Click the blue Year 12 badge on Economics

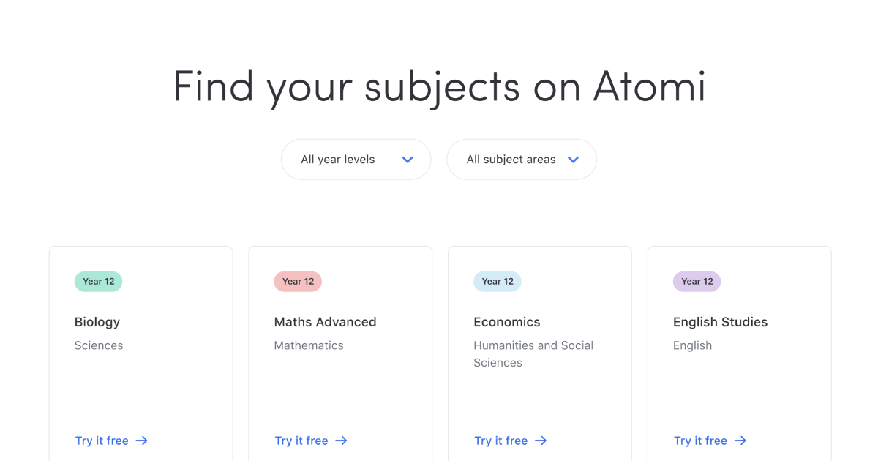click(498, 281)
